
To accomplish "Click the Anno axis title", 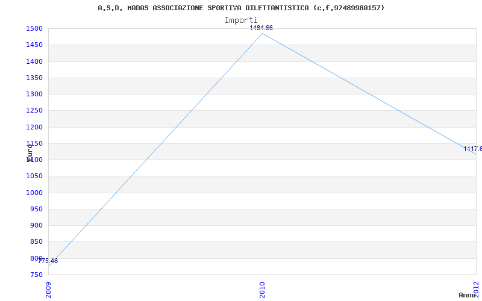I will coord(468,295).
